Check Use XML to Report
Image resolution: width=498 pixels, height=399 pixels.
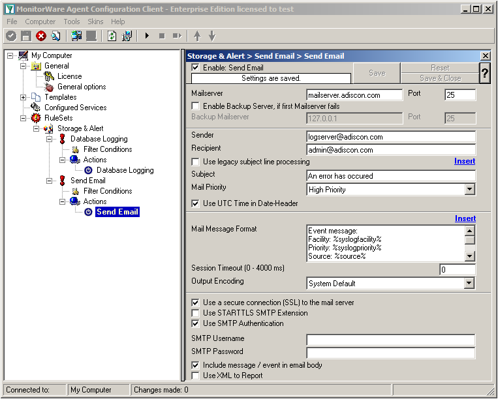196,376
